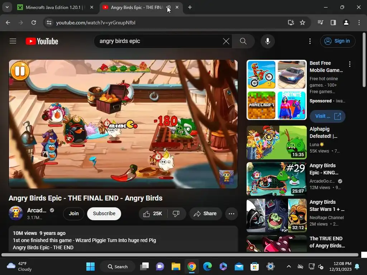View site information icon in address bar
The image size is (367, 275).
click(49, 23)
